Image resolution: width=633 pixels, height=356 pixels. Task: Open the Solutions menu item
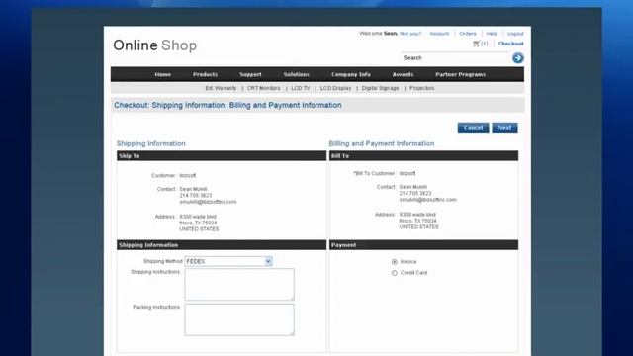click(x=297, y=75)
